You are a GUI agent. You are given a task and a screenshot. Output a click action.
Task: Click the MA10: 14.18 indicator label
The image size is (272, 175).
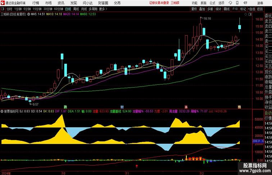[54, 14]
